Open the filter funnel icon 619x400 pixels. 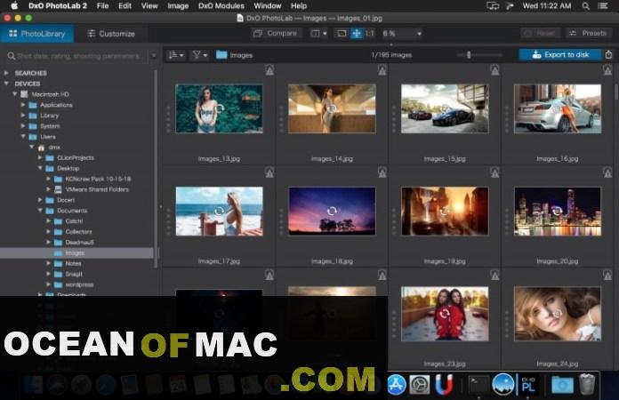[200, 55]
